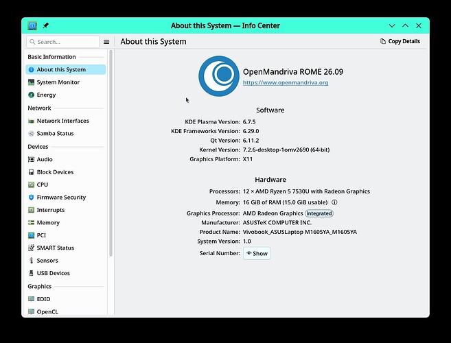The image size is (451, 343).
Task: Click the Qt Version value 6.11.2
Action: (x=251, y=141)
